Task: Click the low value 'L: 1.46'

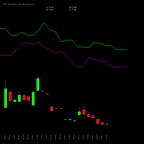Action: [73, 10]
